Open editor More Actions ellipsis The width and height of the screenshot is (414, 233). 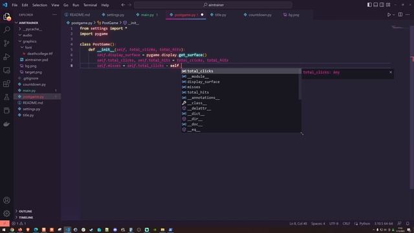coord(408,15)
